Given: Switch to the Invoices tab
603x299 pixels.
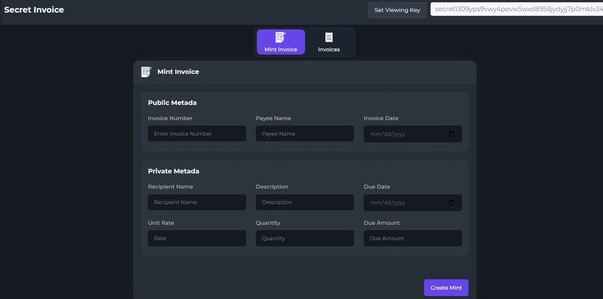Looking at the screenshot, I should [329, 42].
